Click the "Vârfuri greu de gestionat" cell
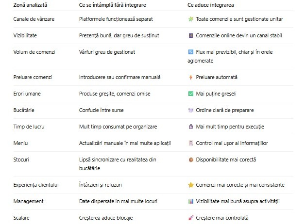Image resolution: width=306 pixels, height=224 pixels. (107, 52)
